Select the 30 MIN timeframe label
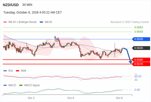Image resolution: width=151 pixels, height=102 pixels. [27, 5]
